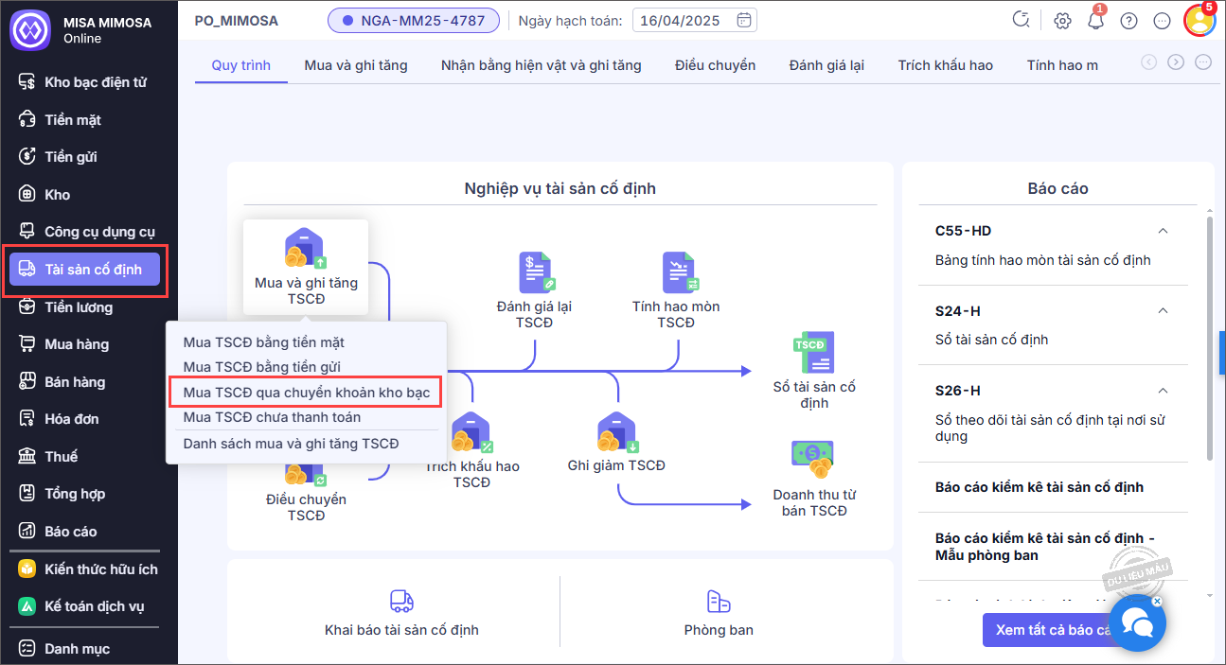
Task: Click Xem tất cả báo cáo button
Action: (x=1055, y=630)
